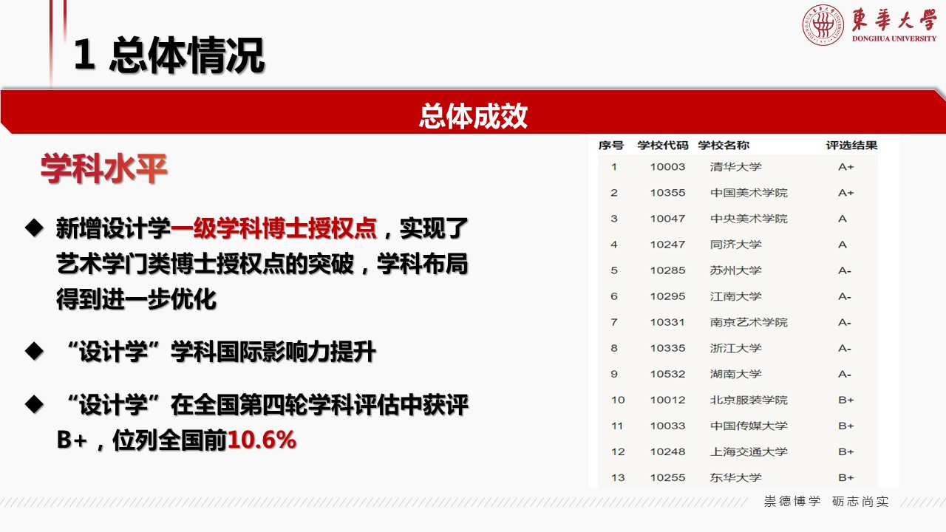
Task: Select the 清华大学 row in the table
Action: (735, 167)
